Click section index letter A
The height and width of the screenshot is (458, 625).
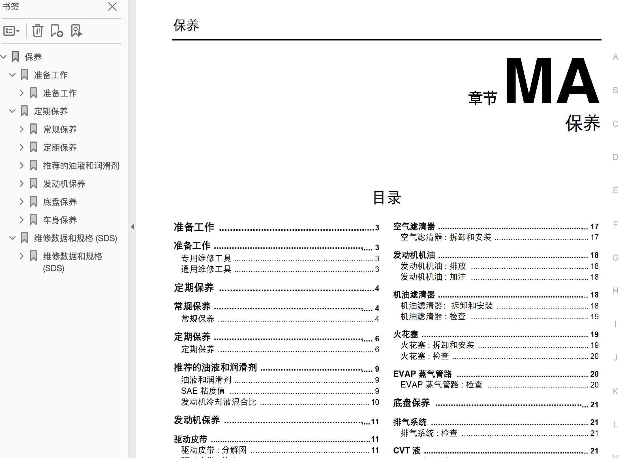pos(615,57)
